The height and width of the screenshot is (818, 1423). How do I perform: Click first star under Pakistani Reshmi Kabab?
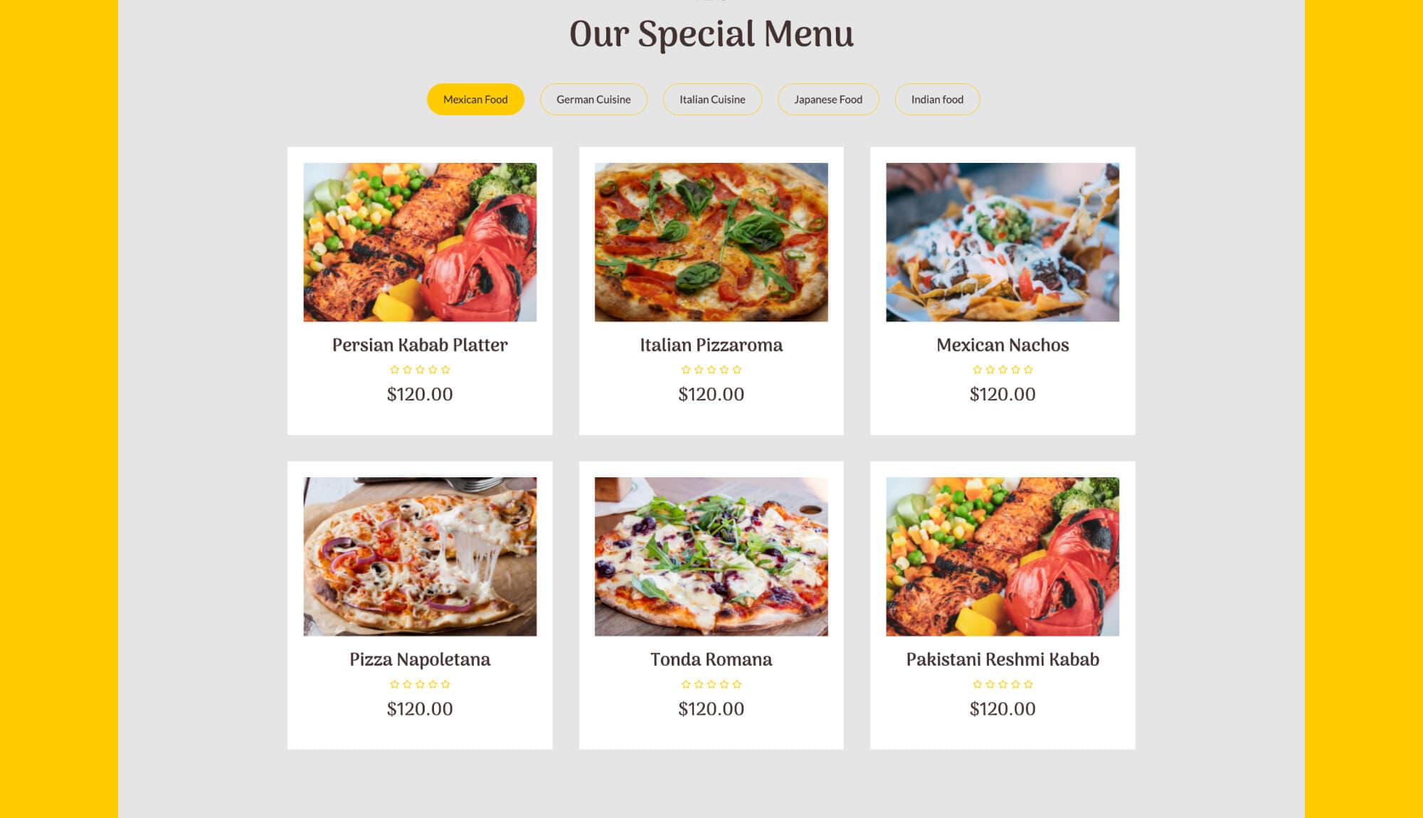tap(977, 684)
